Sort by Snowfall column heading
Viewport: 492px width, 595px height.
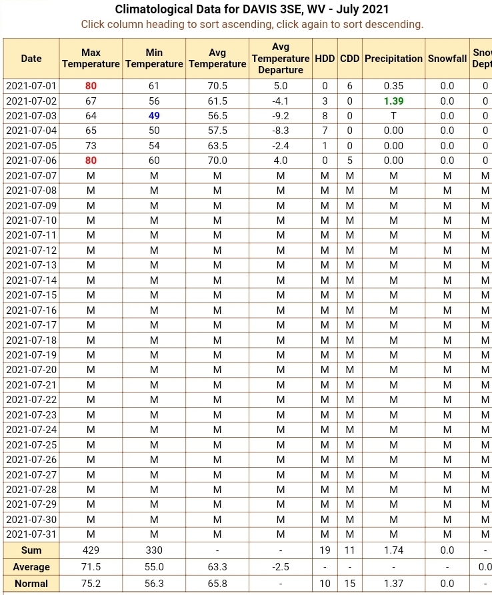pyautogui.click(x=447, y=59)
